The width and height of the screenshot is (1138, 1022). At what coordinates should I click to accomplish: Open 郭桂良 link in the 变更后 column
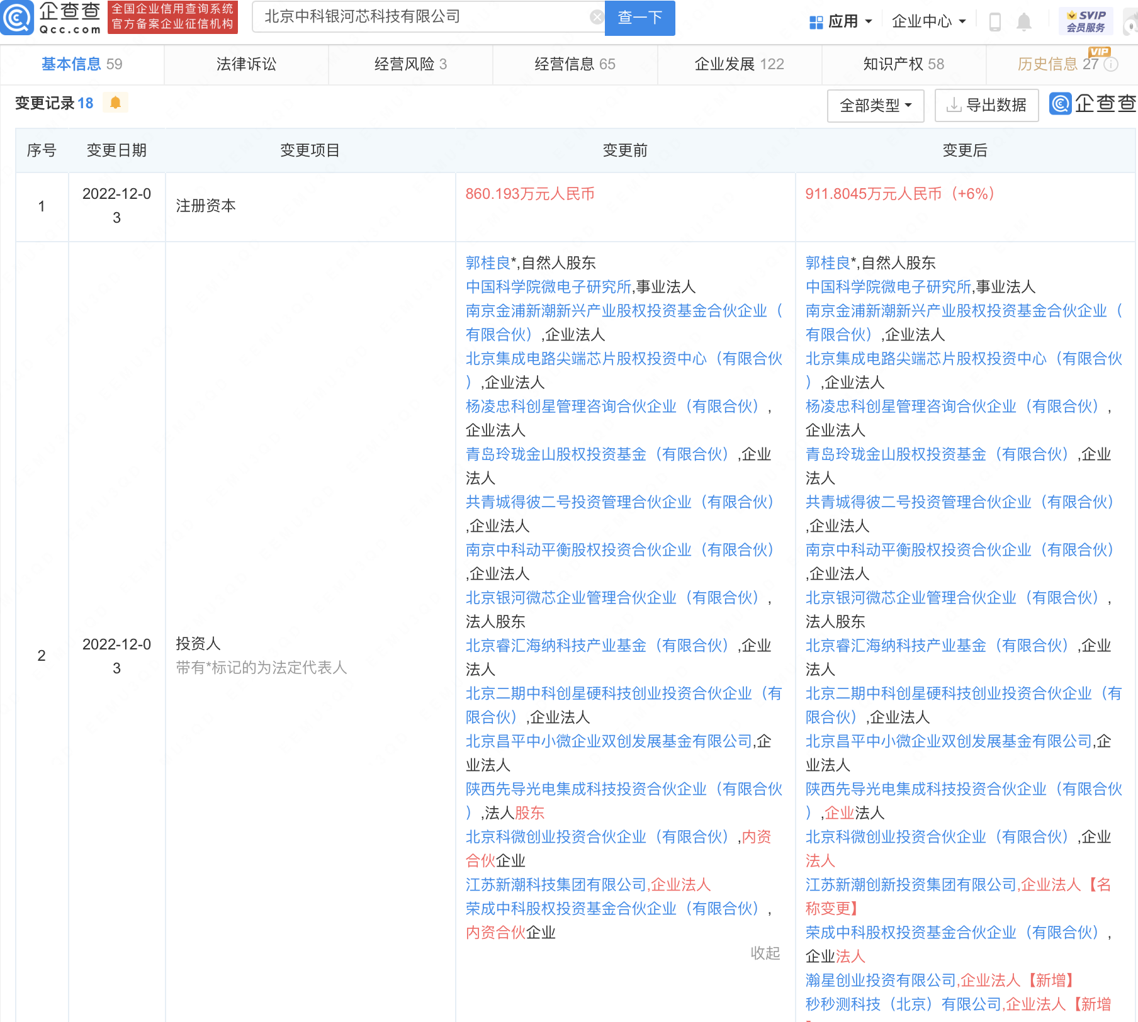(828, 263)
